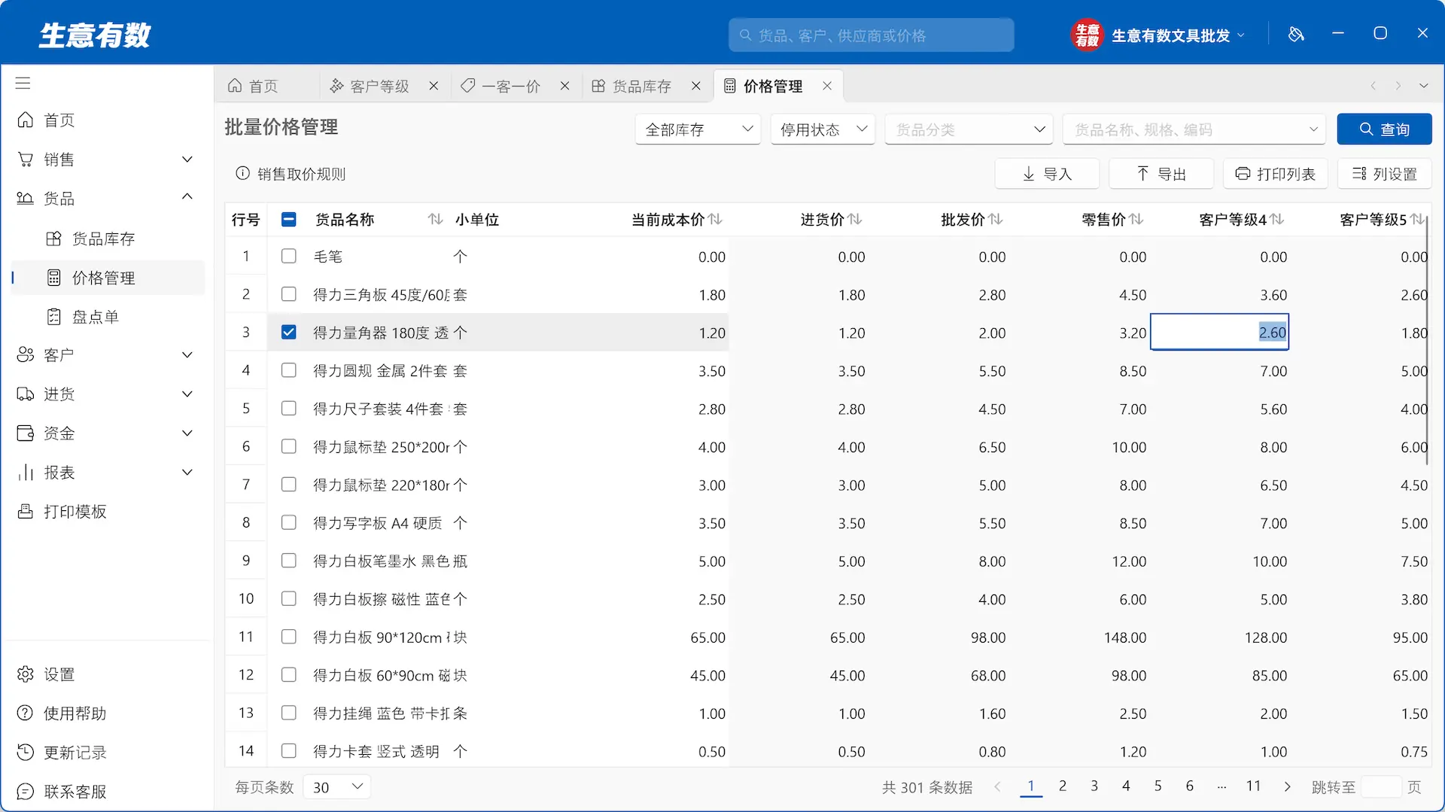Go to page 2 in pagination

pos(1062,786)
